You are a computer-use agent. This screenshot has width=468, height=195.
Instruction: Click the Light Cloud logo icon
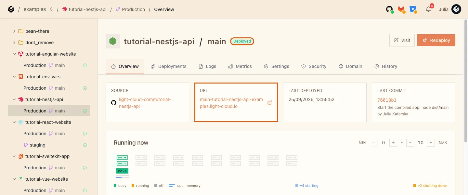pyautogui.click(x=11, y=9)
